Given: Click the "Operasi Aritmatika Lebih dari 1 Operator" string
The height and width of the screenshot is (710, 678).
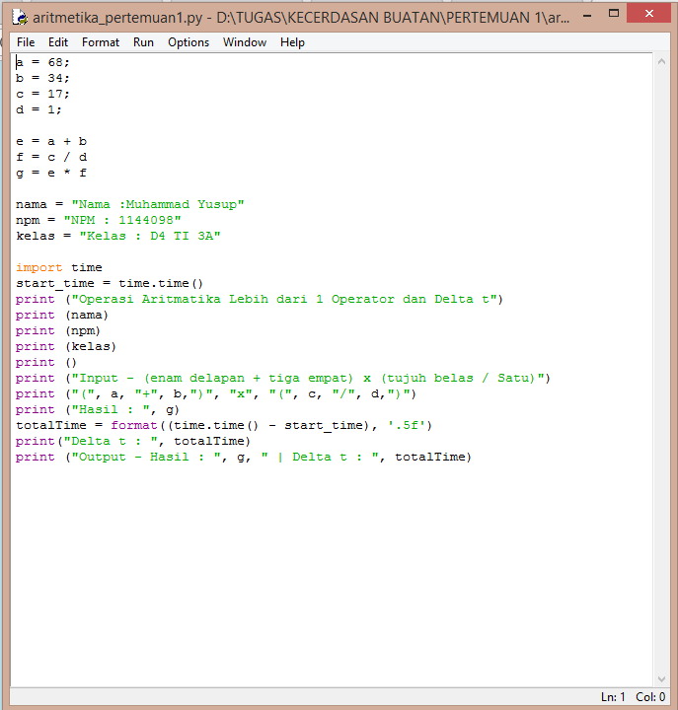Looking at the screenshot, I should pos(284,300).
